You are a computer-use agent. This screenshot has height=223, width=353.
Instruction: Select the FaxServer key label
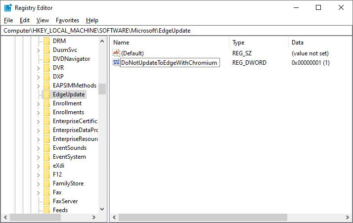pos(65,201)
